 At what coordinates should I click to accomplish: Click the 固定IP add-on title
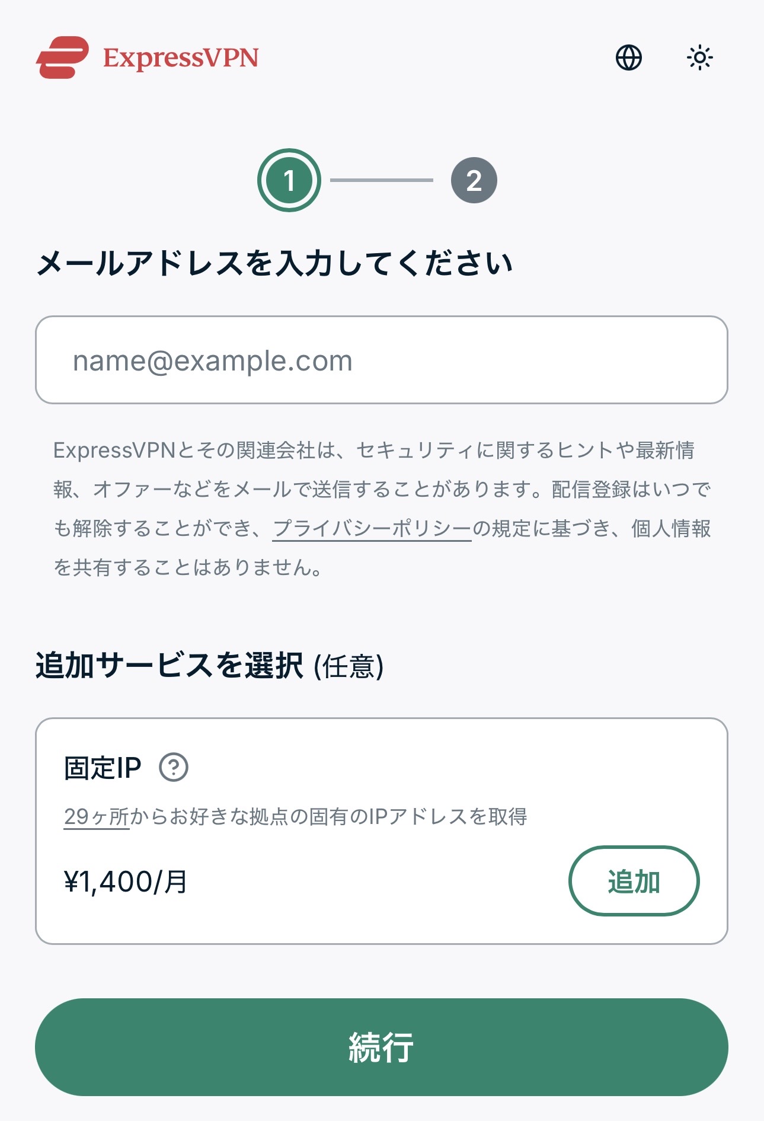[103, 768]
